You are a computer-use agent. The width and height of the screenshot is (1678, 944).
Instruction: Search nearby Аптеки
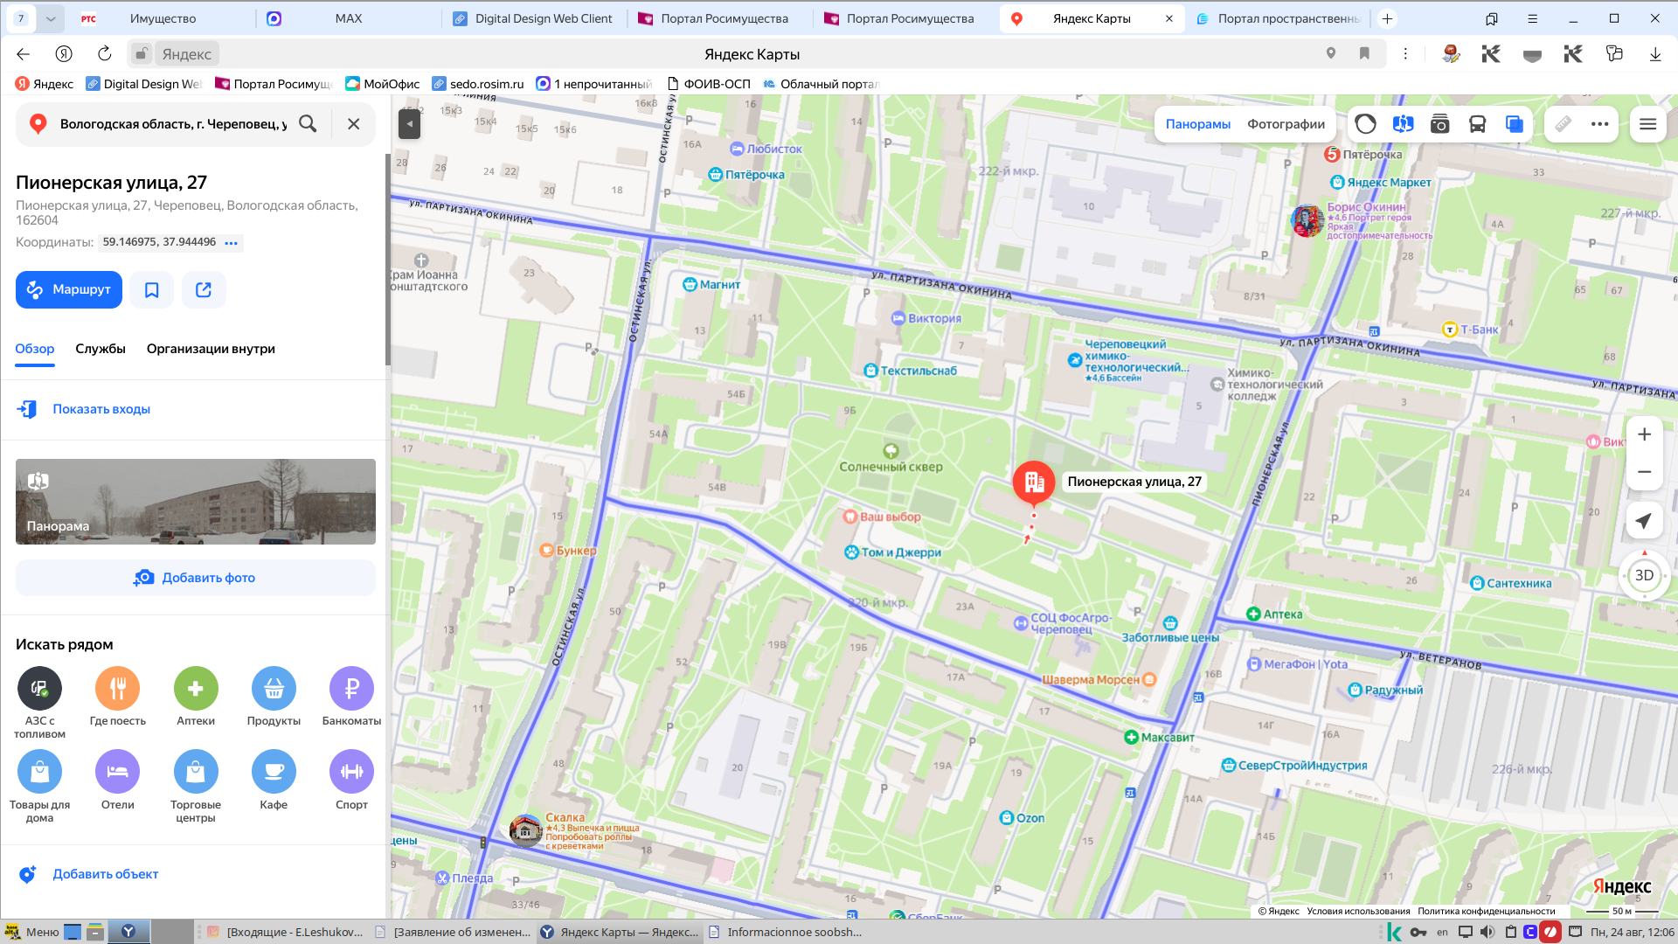tap(196, 697)
